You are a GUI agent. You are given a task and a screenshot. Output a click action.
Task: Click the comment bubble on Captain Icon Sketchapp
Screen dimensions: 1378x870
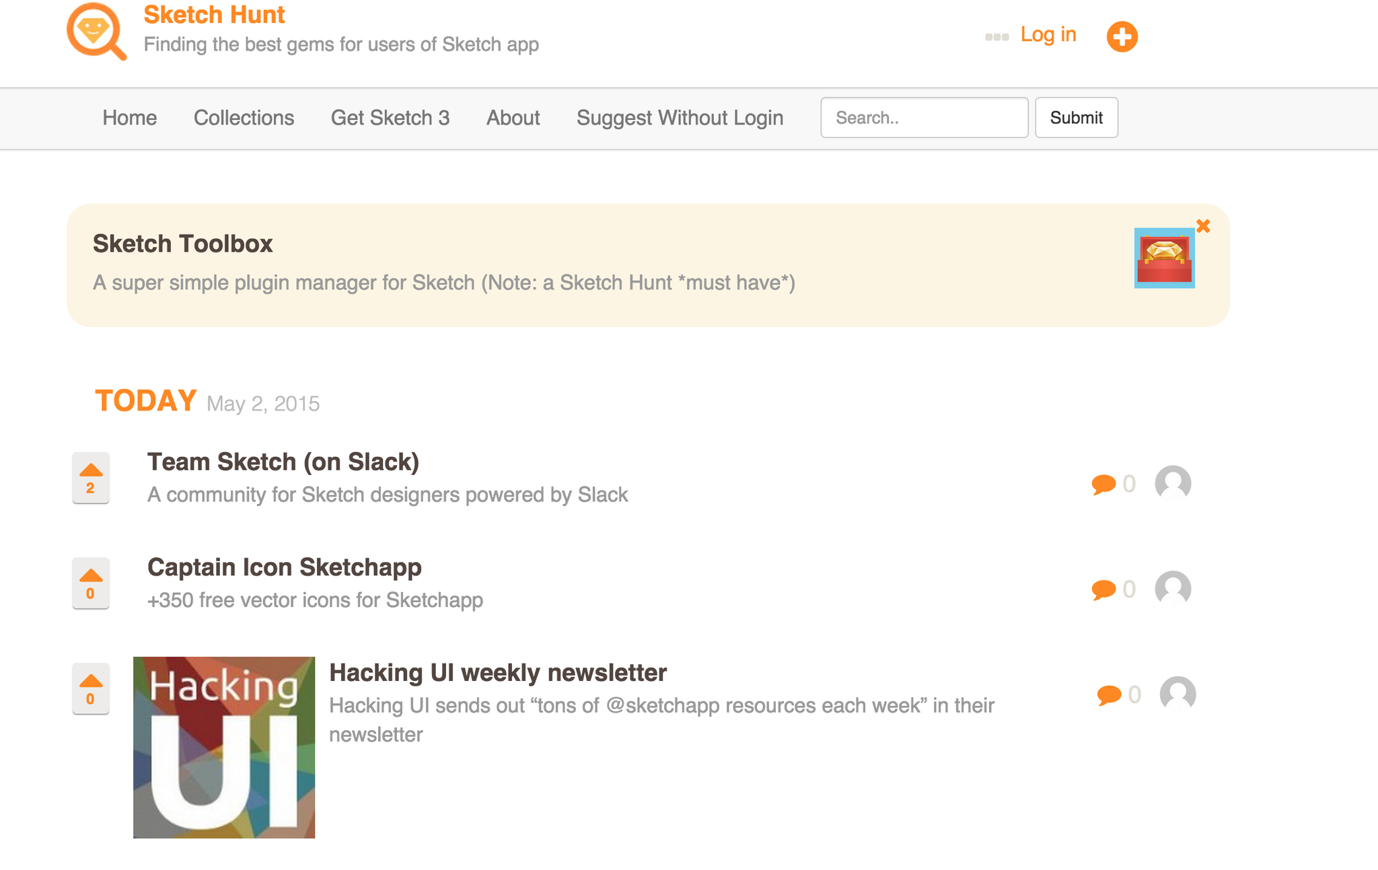(x=1103, y=589)
